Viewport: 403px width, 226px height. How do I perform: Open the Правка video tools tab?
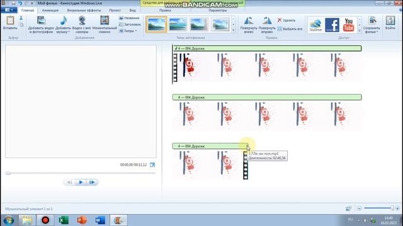[x=165, y=11]
